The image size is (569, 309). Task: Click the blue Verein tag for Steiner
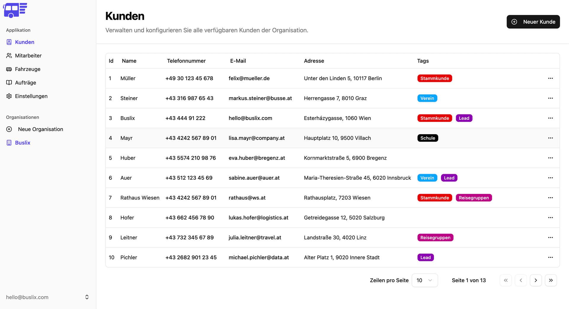tap(427, 98)
